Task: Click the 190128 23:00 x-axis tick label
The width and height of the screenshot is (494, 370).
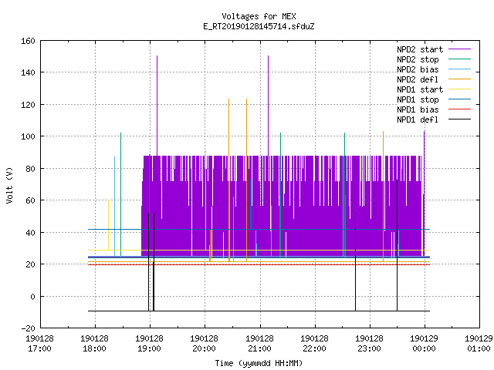Action: [x=369, y=344]
